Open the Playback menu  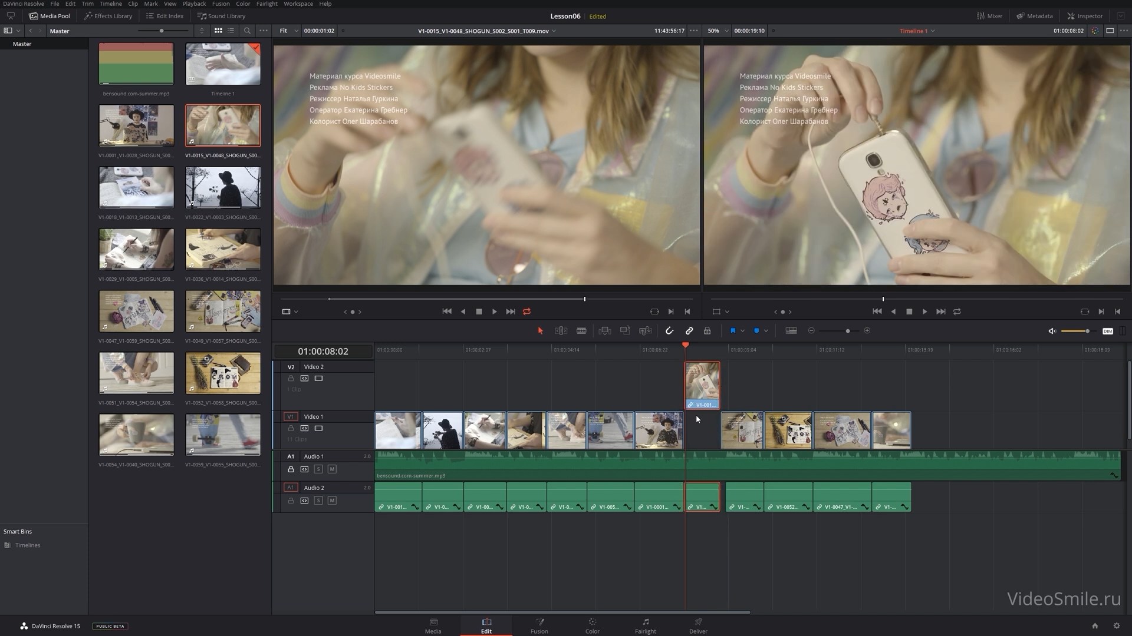194,4
